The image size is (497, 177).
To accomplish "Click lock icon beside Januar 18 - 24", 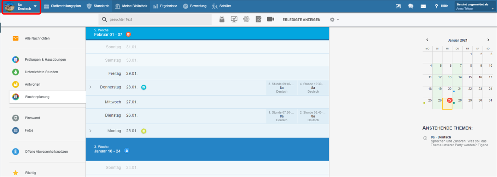I will (x=127, y=151).
